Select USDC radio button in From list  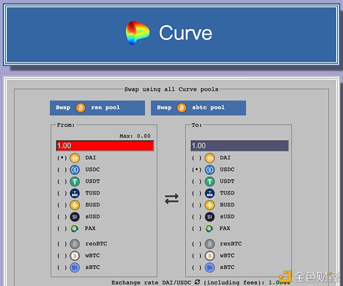coord(61,170)
